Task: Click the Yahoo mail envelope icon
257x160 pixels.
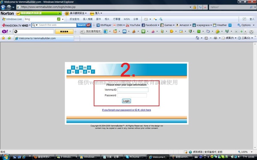Action: point(124,31)
